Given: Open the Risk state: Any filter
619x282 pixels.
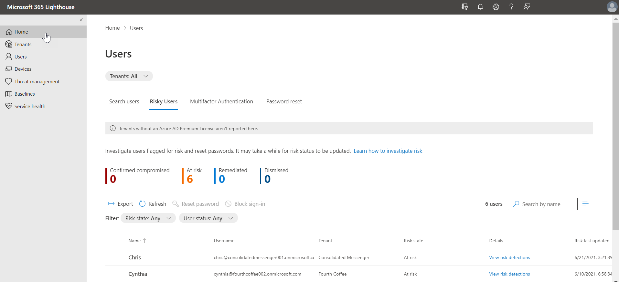Looking at the screenshot, I should 148,218.
